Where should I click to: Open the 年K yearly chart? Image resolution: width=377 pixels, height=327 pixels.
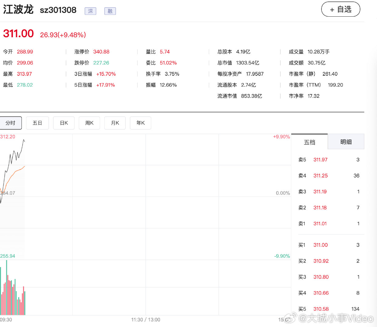pyautogui.click(x=140, y=123)
